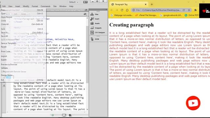The image size is (210, 118).
Task: Open the Default workspace dropdown
Action: (73, 2)
